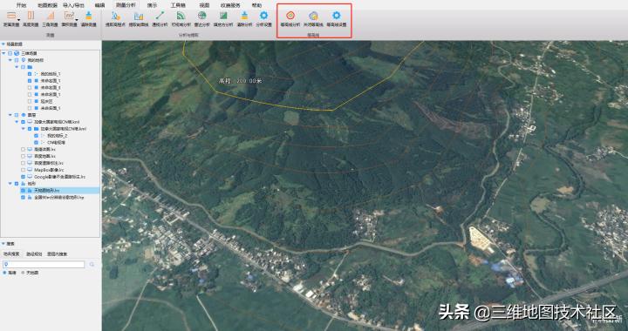Open the 帮助 menu tab

pos(256,5)
